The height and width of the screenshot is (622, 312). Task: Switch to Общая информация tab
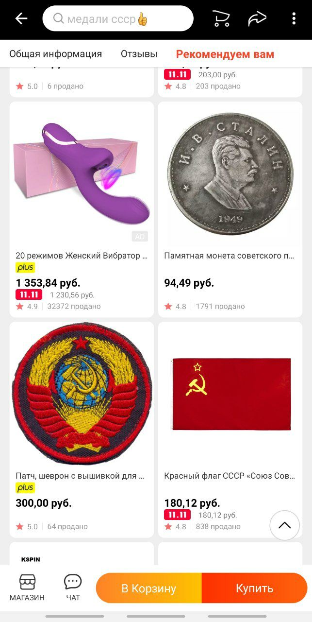(x=56, y=54)
